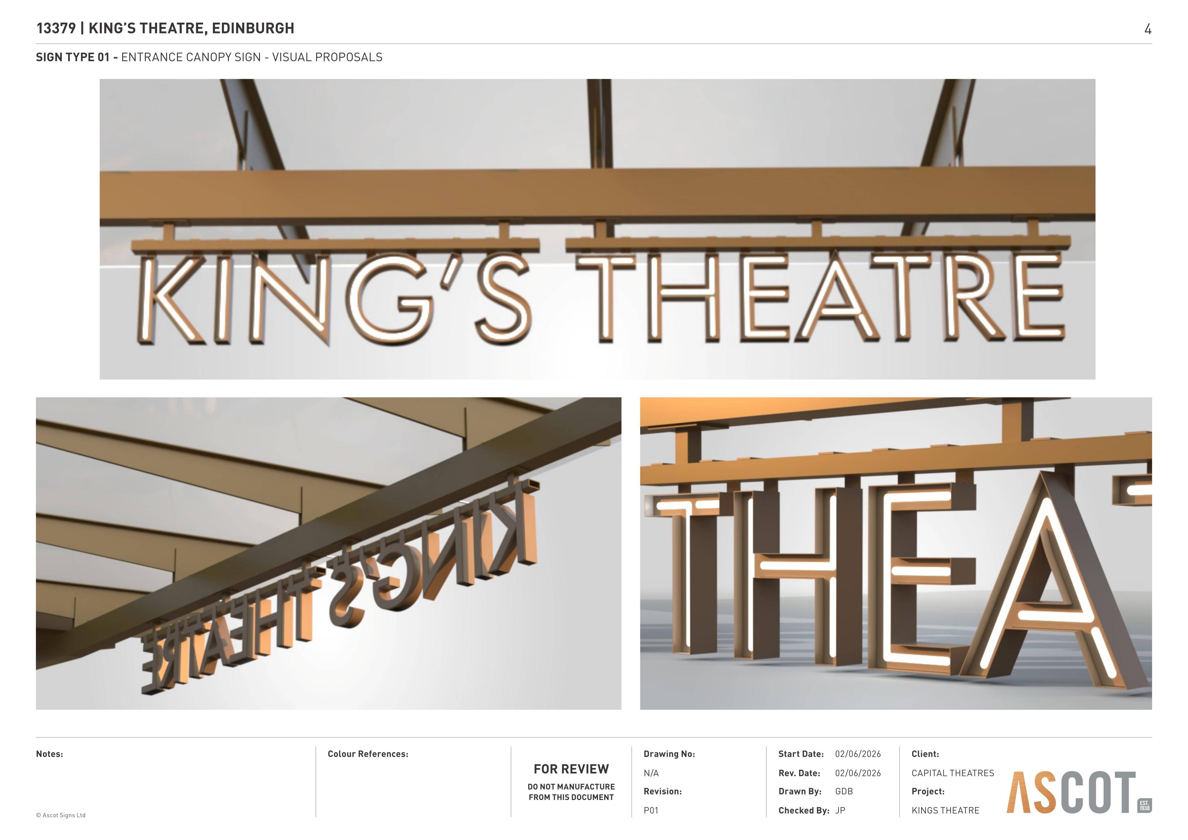
Task: Click 'Start Date:' label
Action: click(x=801, y=754)
